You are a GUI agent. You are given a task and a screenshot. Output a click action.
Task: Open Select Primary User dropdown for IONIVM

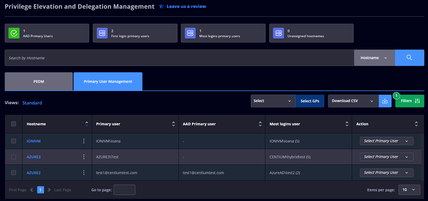[387, 141]
